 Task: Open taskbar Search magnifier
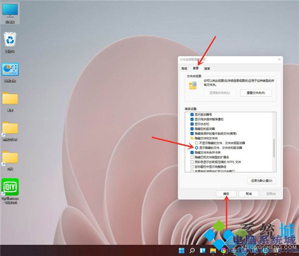pyautogui.click(x=192, y=251)
